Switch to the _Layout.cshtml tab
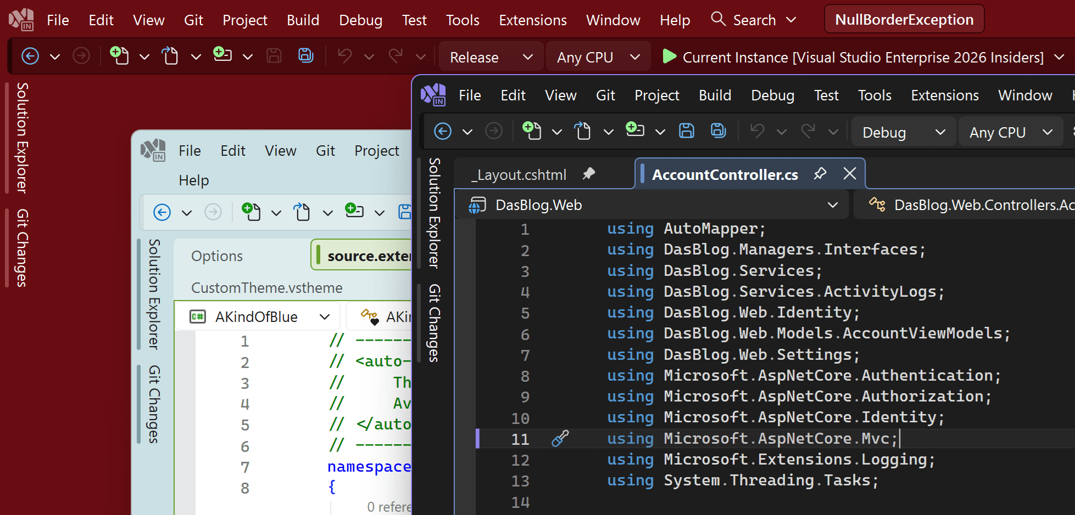 coord(519,175)
